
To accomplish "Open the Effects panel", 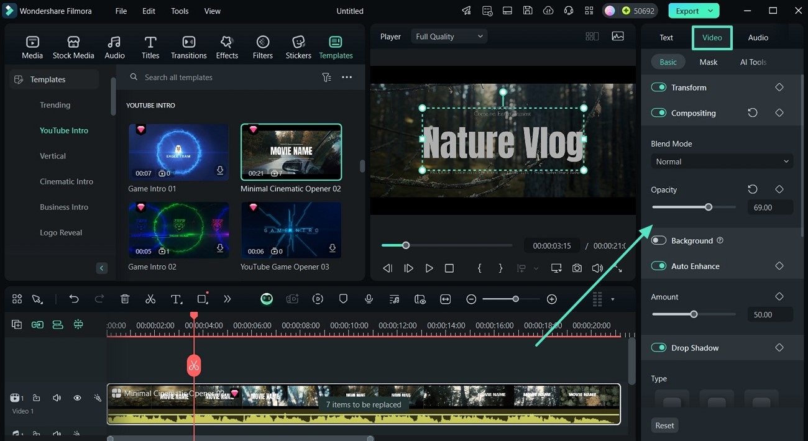I will pyautogui.click(x=227, y=47).
